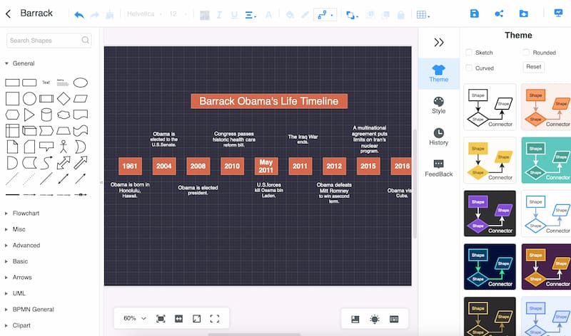Open the Theme tab
This screenshot has height=336, width=571.
coord(439,74)
